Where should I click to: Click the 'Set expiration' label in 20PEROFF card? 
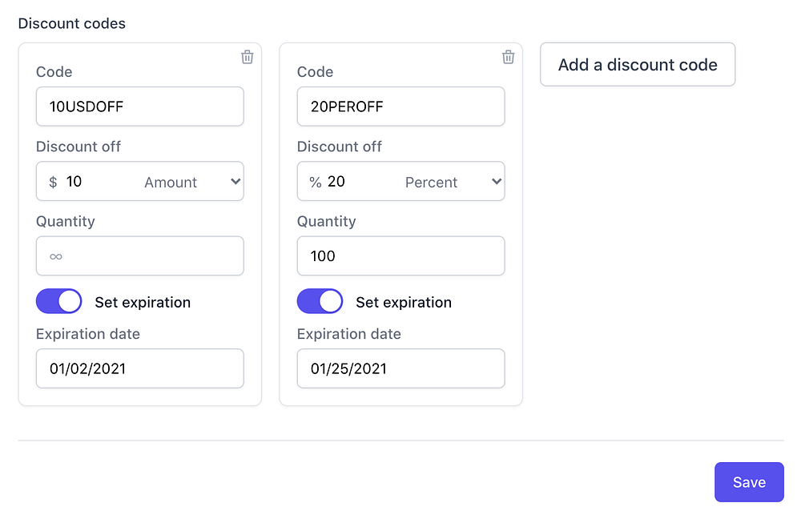pyautogui.click(x=404, y=302)
